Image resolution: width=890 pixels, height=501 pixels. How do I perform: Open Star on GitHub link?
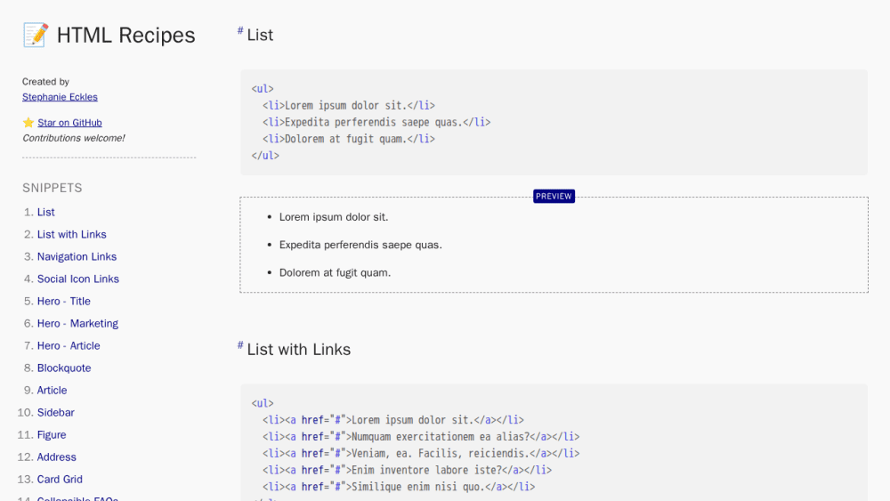[x=69, y=123]
